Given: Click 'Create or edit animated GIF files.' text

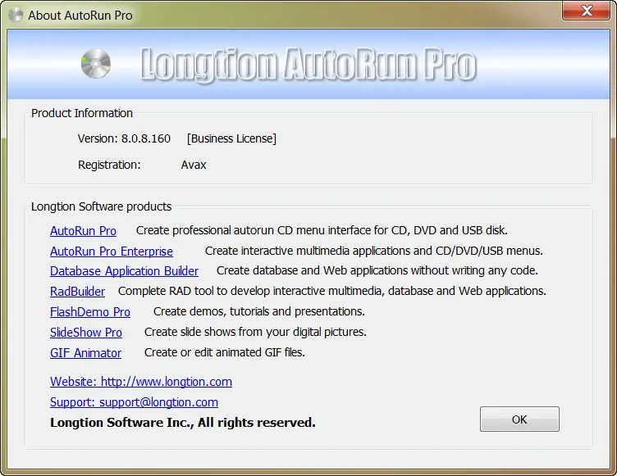Looking at the screenshot, I should click(224, 352).
